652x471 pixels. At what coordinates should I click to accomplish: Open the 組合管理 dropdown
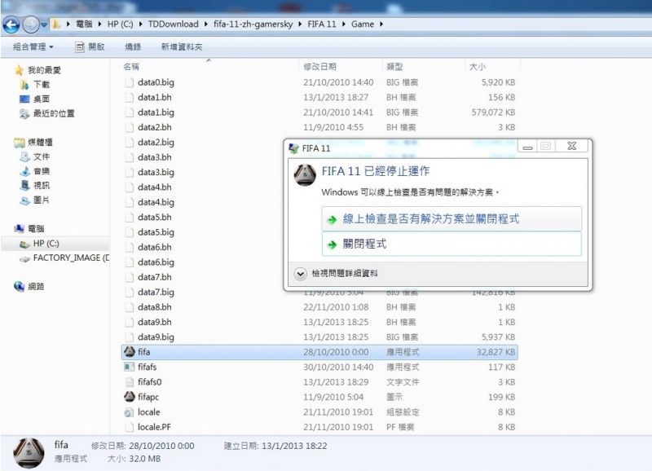pyautogui.click(x=29, y=46)
